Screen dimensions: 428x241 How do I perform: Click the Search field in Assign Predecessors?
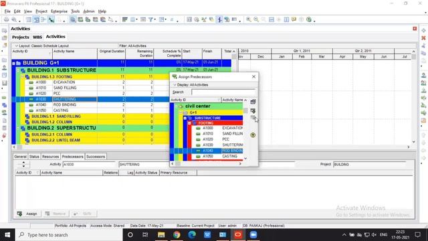click(x=223, y=92)
